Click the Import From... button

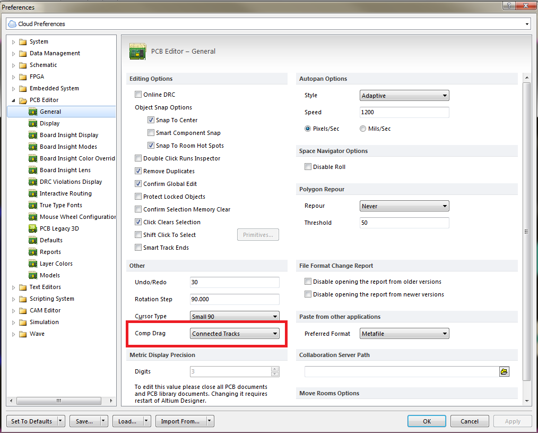click(x=180, y=421)
